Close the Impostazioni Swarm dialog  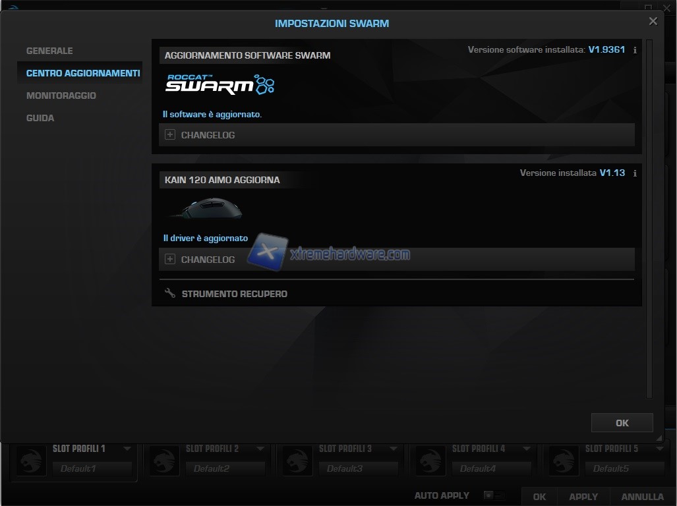click(x=653, y=21)
